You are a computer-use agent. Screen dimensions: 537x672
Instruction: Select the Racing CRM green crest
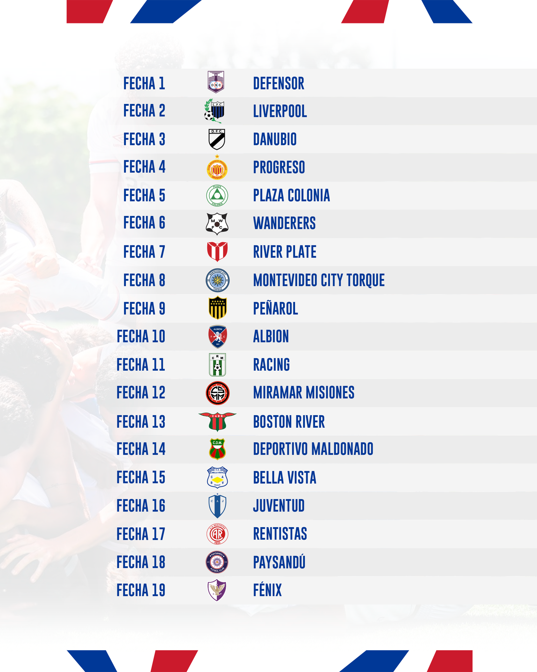tap(217, 365)
